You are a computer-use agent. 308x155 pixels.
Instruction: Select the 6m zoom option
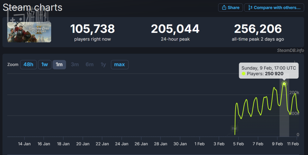(x=90, y=64)
